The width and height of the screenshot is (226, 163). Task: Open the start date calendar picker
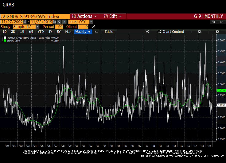tap(25, 22)
